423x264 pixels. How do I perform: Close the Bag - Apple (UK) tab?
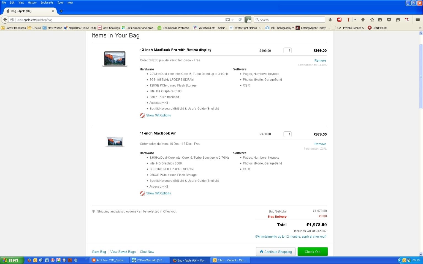tap(53, 11)
